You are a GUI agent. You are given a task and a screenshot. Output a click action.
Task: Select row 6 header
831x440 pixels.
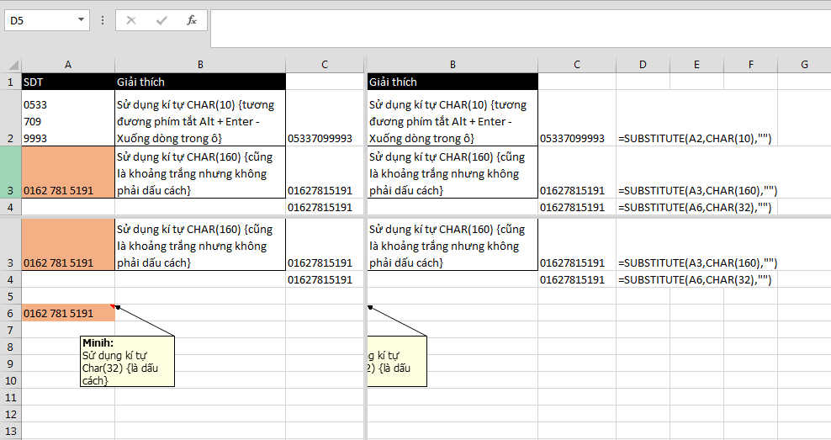tap(11, 313)
